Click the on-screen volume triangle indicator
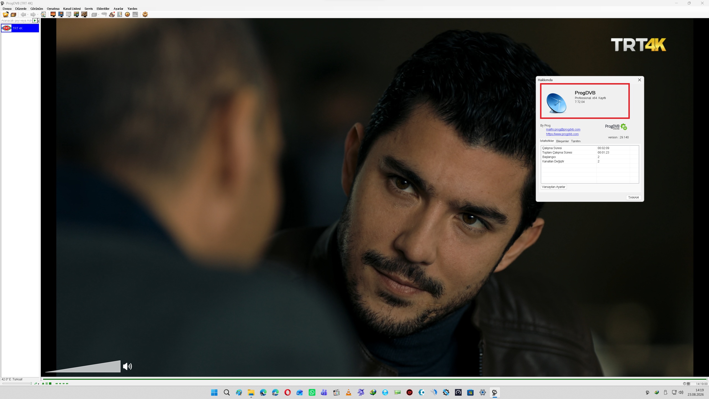Screen dimensions: 709x399 83,366
